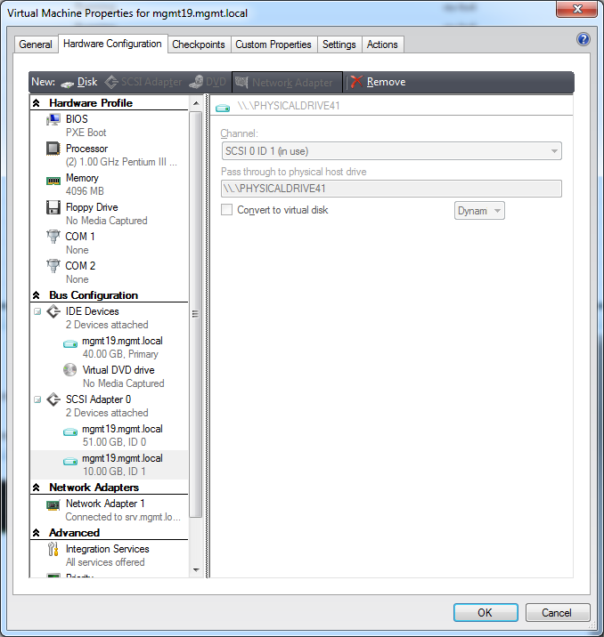Select Floppy Drive No Media Captured
The width and height of the screenshot is (604, 637).
[109, 214]
